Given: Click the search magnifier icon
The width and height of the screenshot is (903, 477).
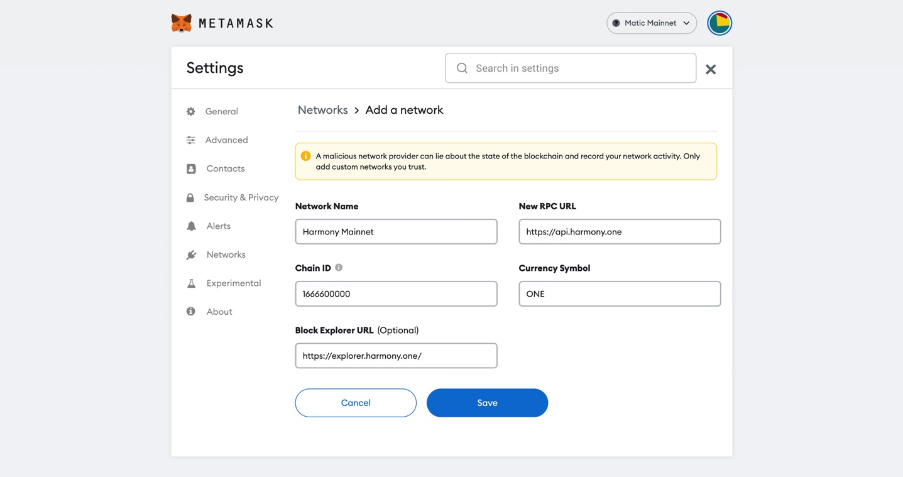Looking at the screenshot, I should coord(462,68).
